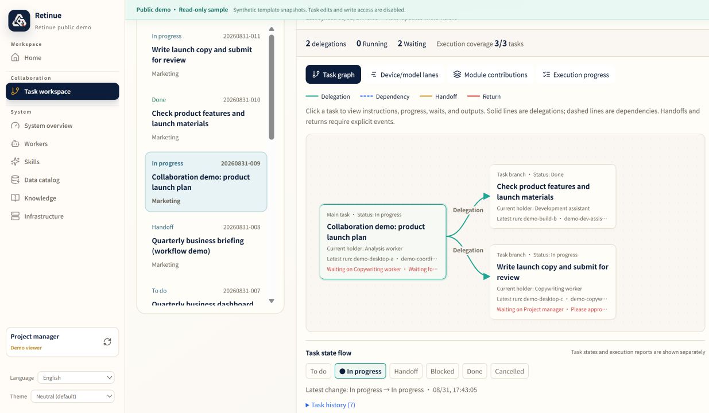Open Home via its house icon
The width and height of the screenshot is (709, 413).
click(15, 57)
